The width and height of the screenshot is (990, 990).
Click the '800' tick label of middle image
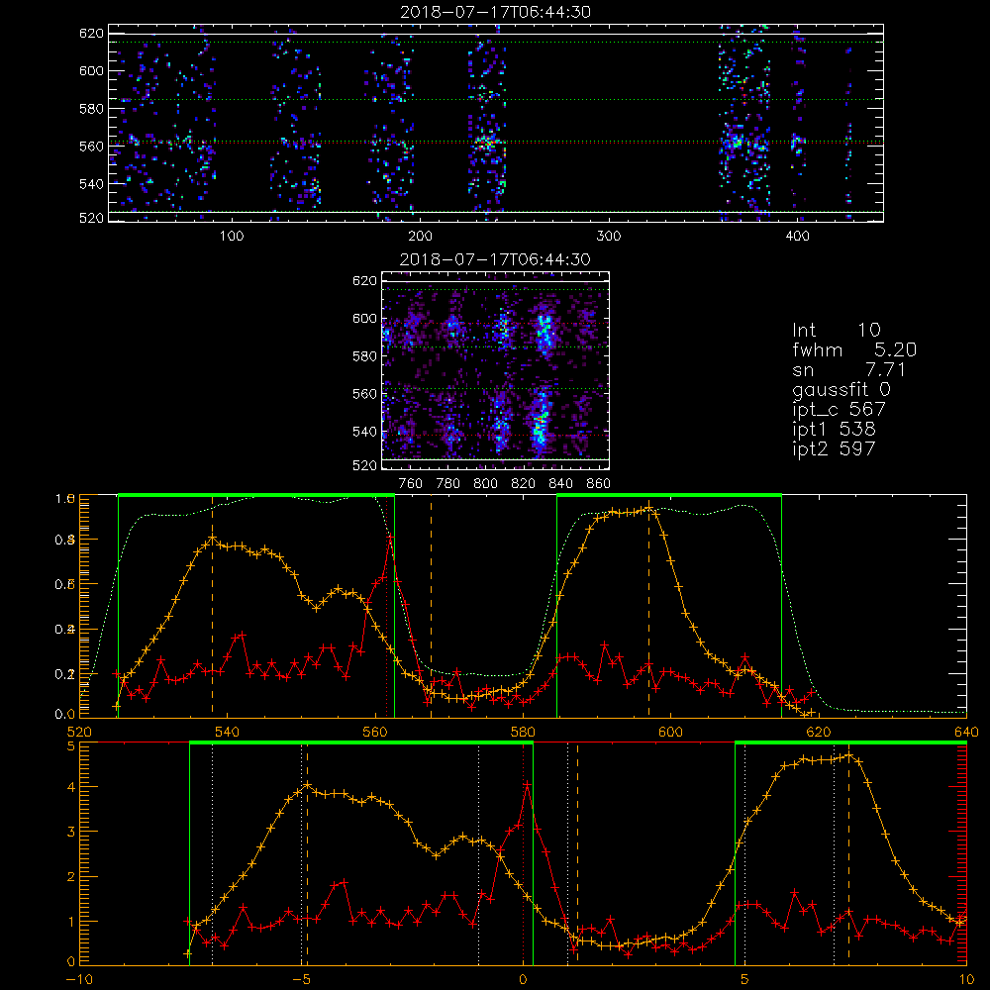(x=485, y=484)
